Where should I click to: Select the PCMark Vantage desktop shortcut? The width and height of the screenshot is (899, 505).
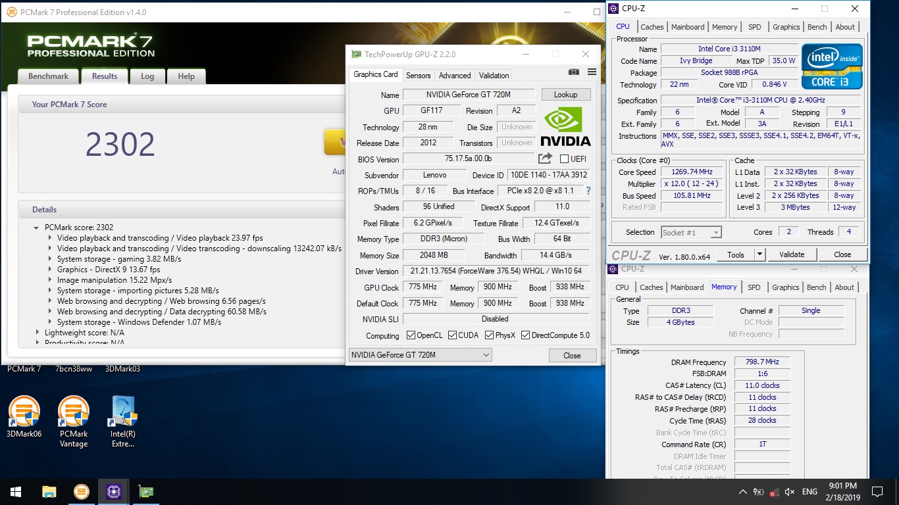pyautogui.click(x=74, y=422)
